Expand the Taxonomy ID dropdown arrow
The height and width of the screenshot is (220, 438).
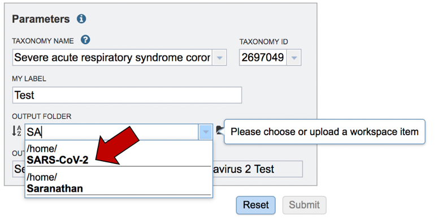pos(294,58)
